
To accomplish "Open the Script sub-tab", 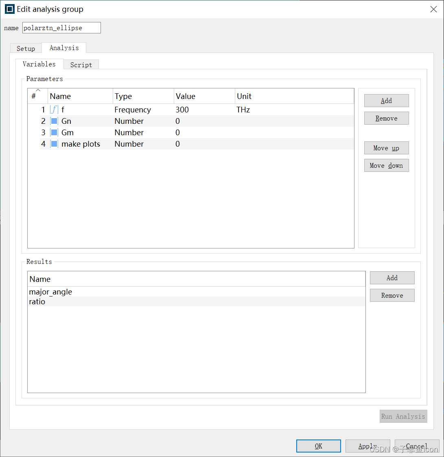I will point(81,65).
